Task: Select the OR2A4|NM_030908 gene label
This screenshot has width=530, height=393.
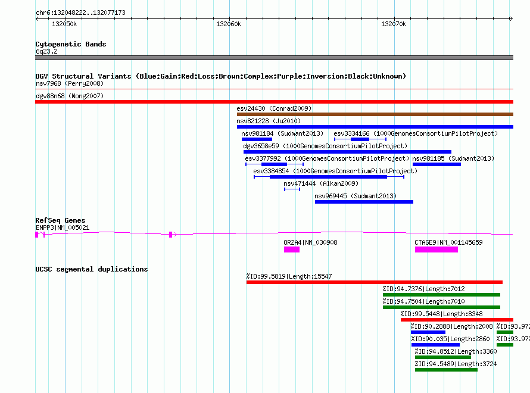Action: 310,242
